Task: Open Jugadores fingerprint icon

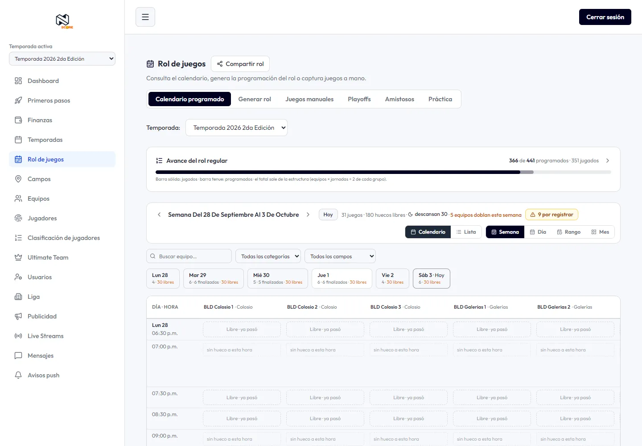Action: tap(18, 218)
